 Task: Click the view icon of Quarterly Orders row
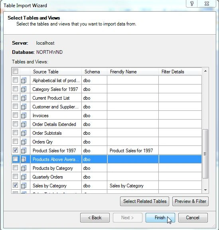pos(24,177)
